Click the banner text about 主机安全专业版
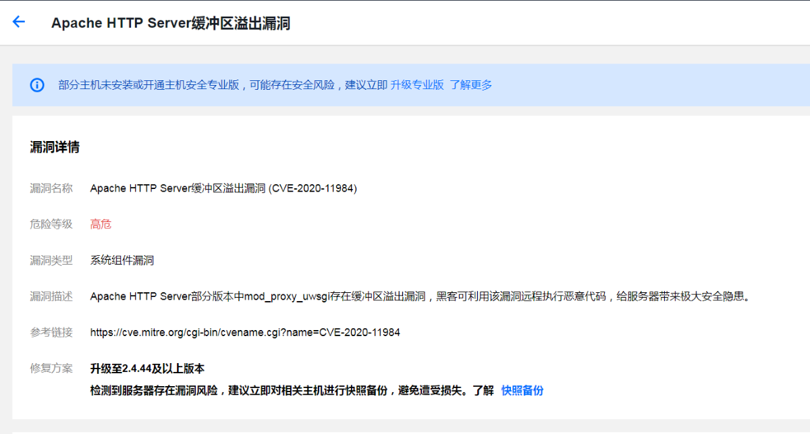810x434 pixels. pos(223,85)
